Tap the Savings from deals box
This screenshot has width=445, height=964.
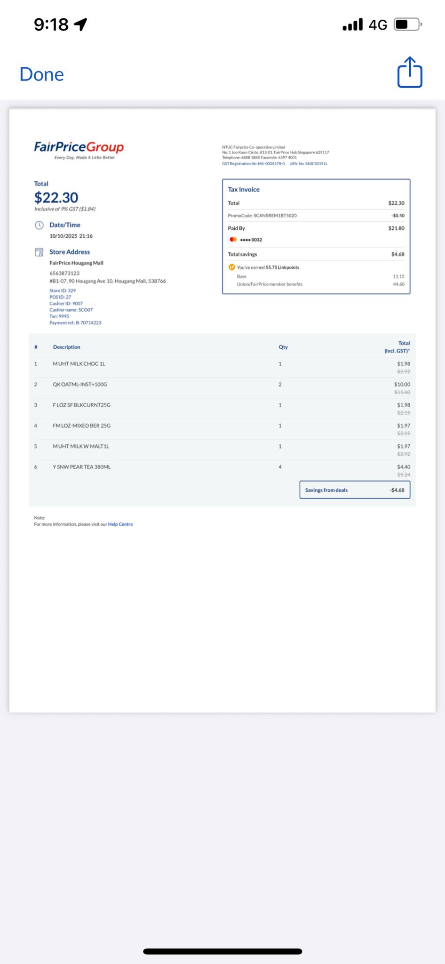(x=355, y=490)
